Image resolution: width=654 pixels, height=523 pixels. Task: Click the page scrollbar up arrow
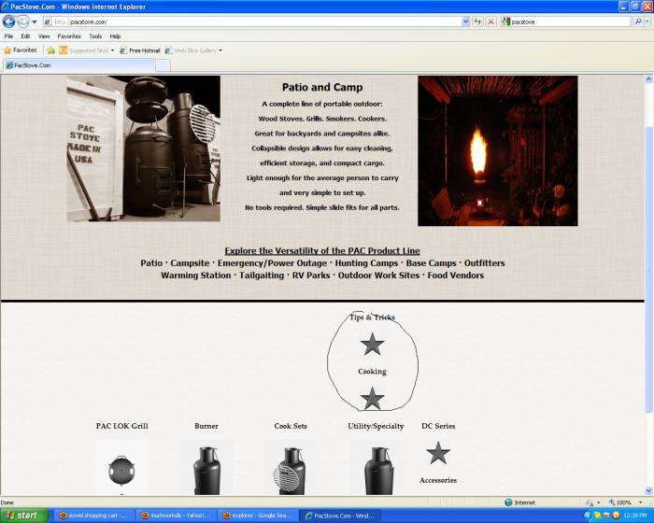[649, 78]
